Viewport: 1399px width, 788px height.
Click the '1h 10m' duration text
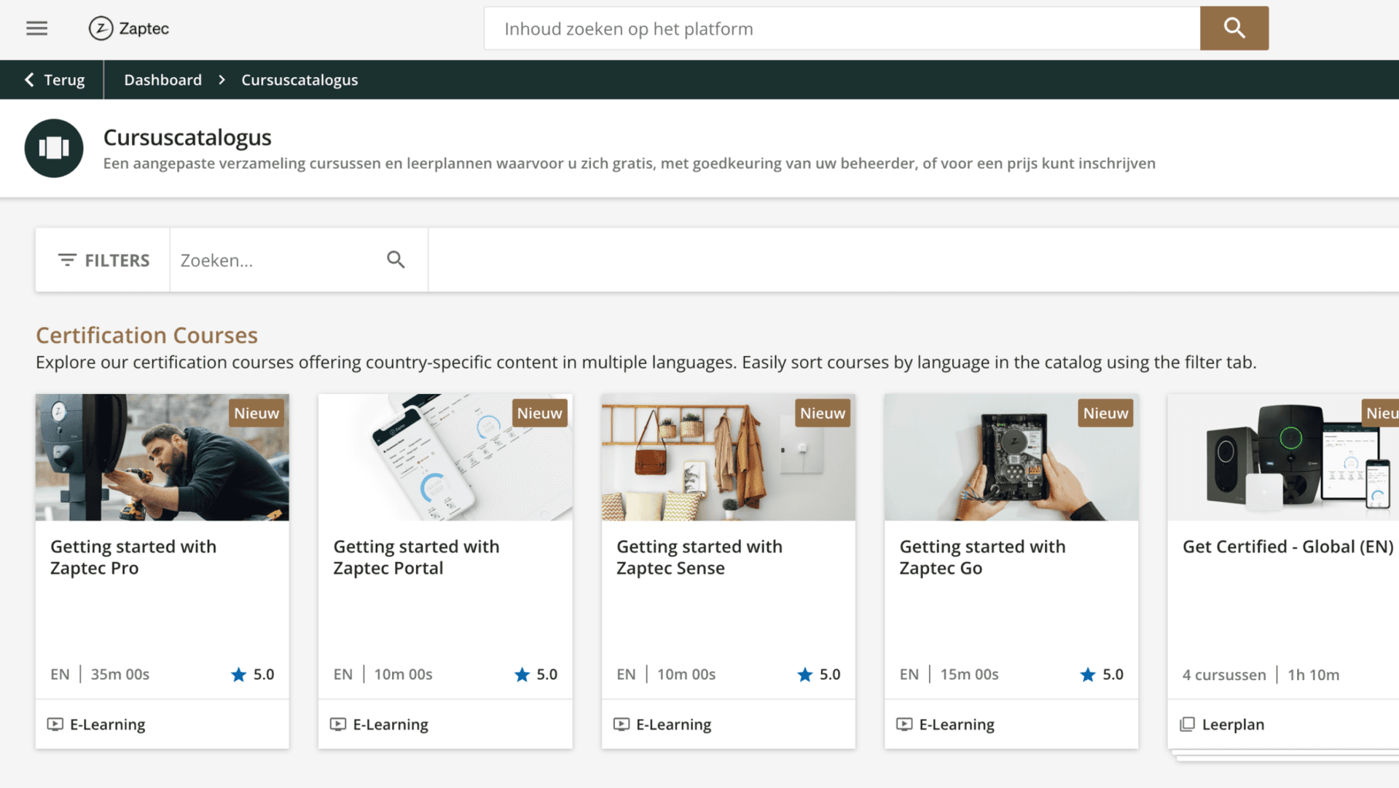click(x=1313, y=674)
